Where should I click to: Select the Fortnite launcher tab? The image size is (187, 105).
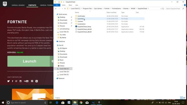coord(32,5)
